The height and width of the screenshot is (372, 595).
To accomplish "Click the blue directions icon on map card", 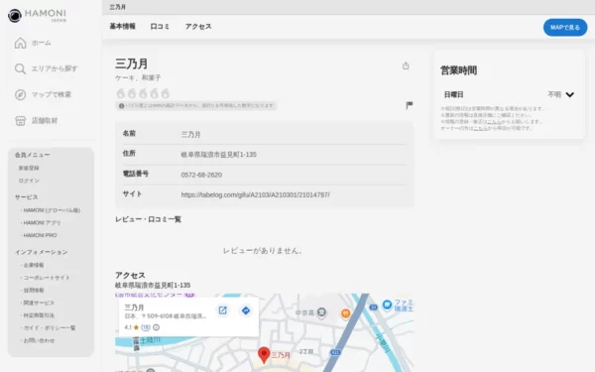I will (x=246, y=310).
